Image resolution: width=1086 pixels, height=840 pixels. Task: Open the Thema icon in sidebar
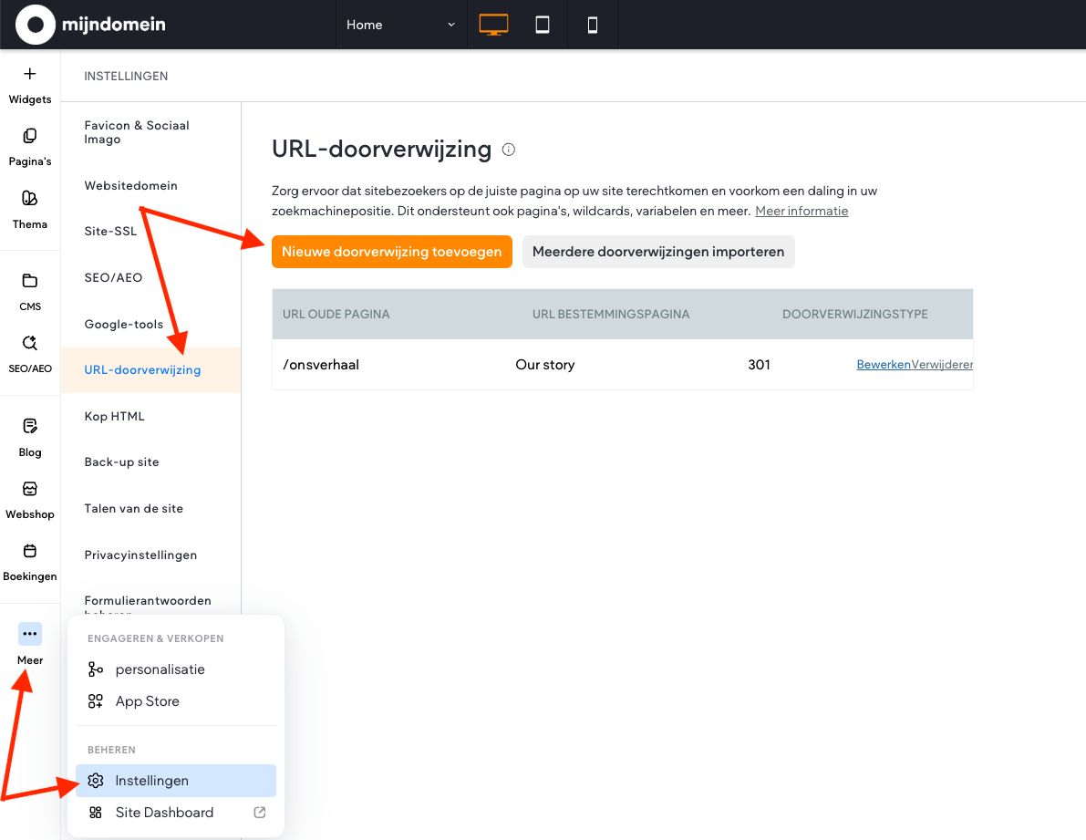30,199
